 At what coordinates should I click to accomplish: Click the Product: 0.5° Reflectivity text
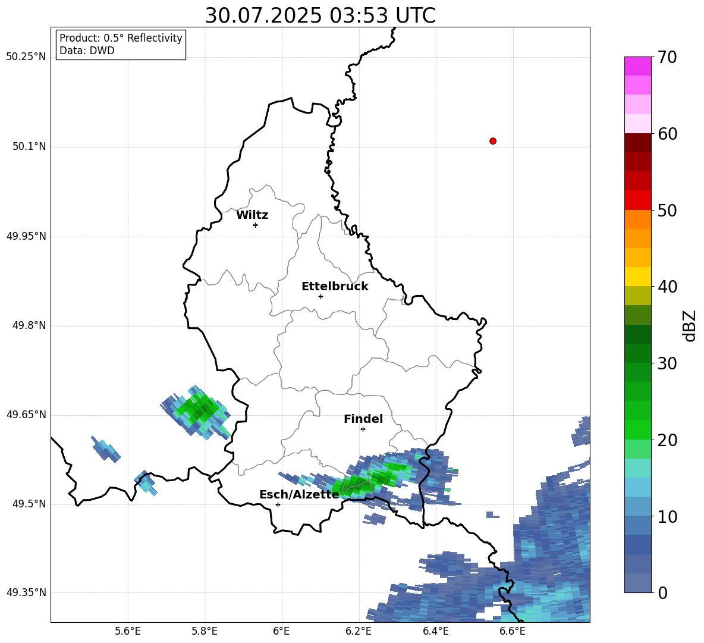pos(121,37)
